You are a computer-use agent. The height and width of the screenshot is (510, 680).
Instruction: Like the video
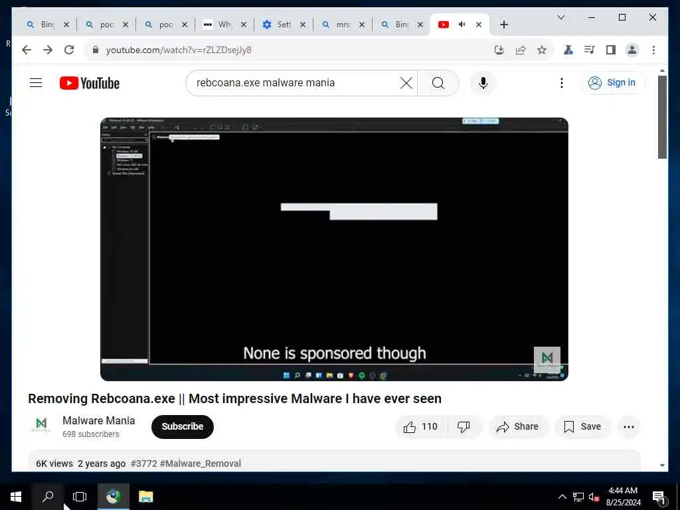point(420,427)
